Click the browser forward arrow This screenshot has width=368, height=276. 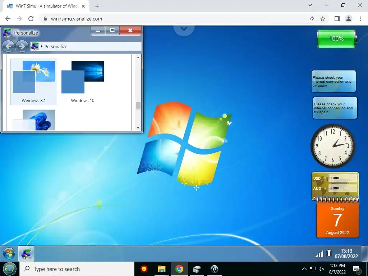point(19,19)
